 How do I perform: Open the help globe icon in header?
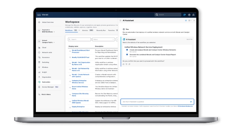click(x=189, y=15)
